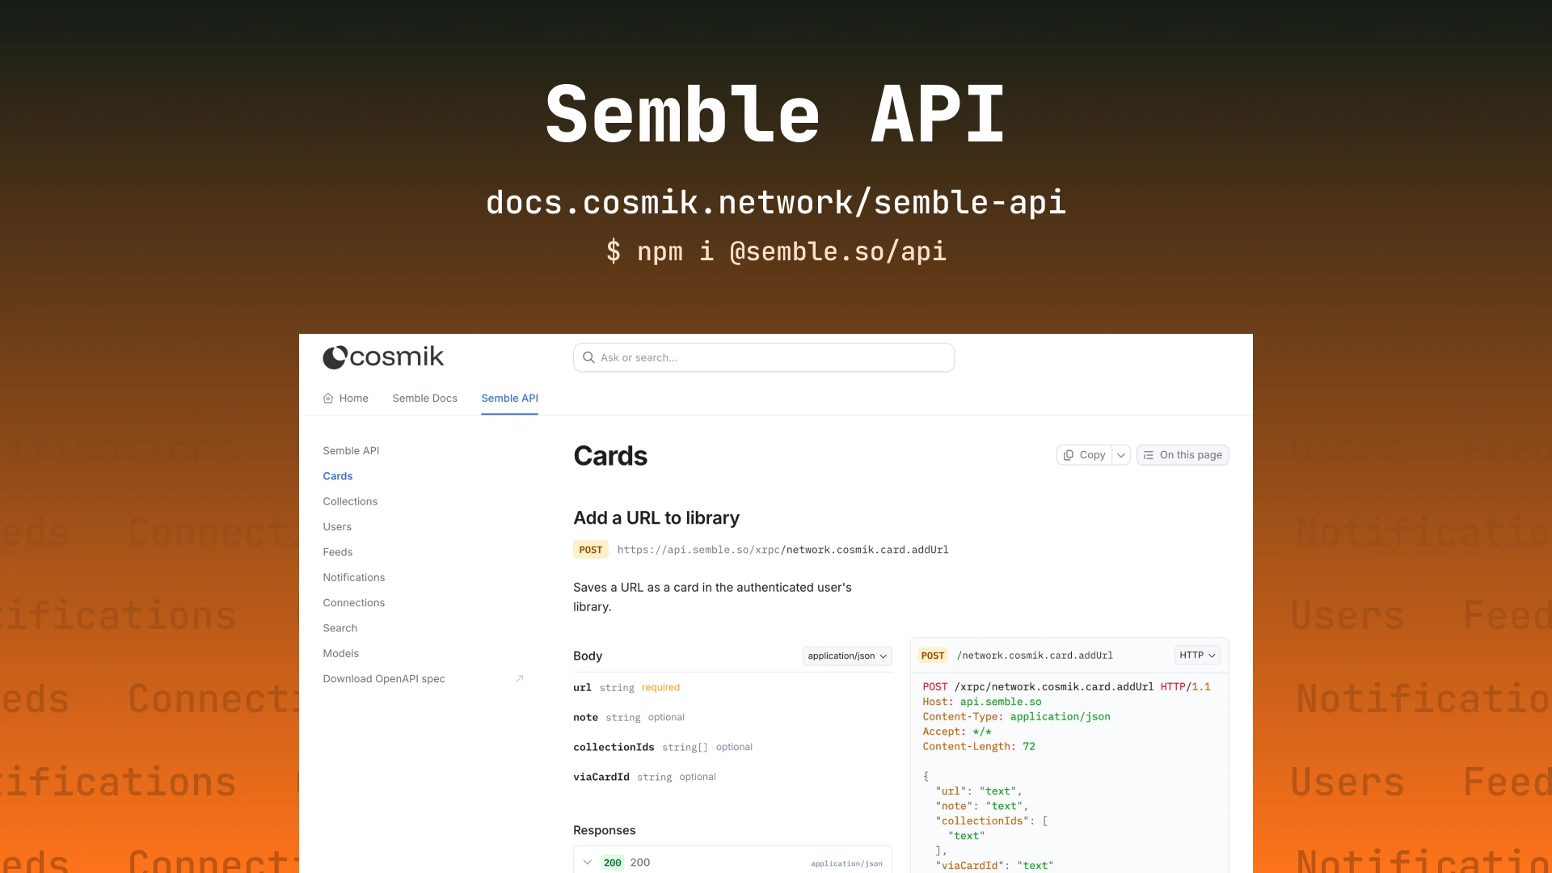
Task: Click the green 200 status badge
Action: tap(613, 862)
